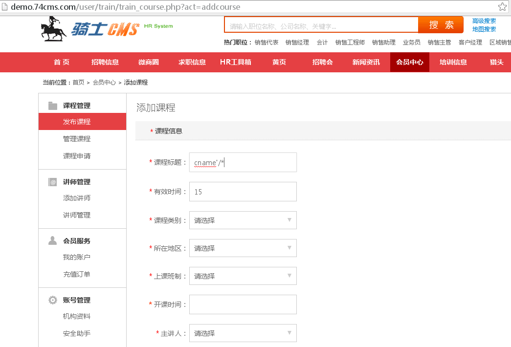Open 地图搜索 link
The image size is (511, 347).
click(x=484, y=29)
